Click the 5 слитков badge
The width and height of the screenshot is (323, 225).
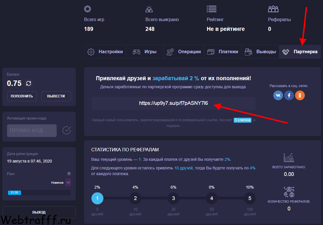tap(243, 120)
